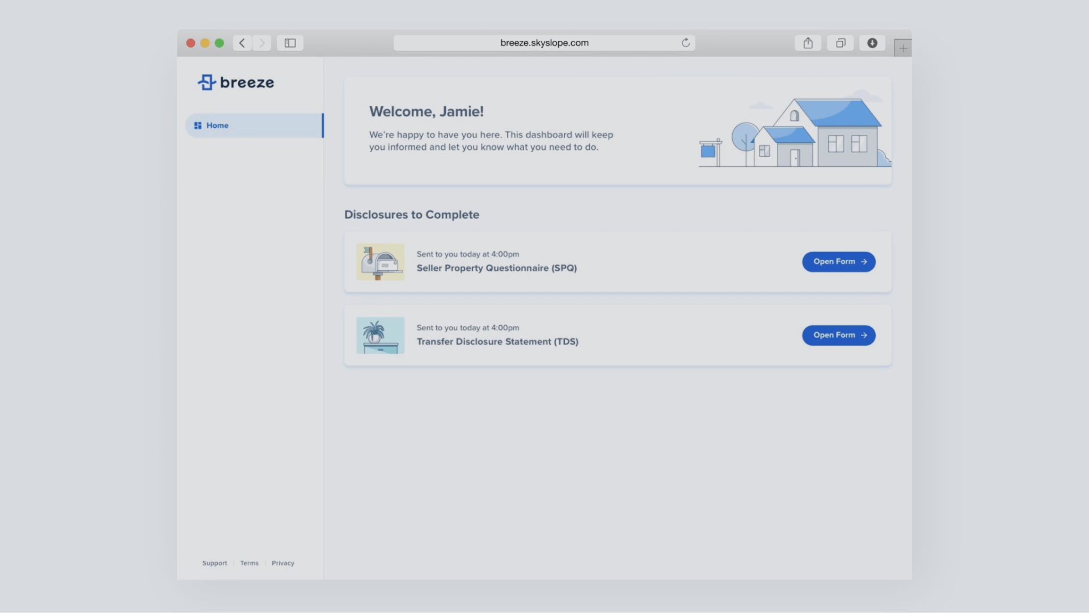Open Form for Seller Property Questionnaire
The image size is (1089, 613).
(838, 262)
